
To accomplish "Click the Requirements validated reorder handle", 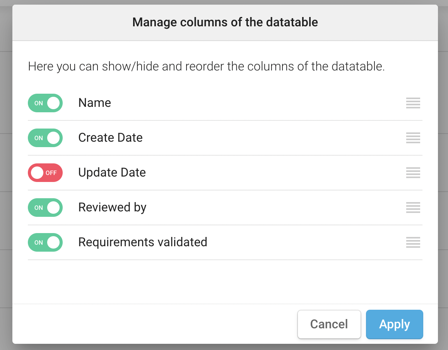I will (413, 242).
